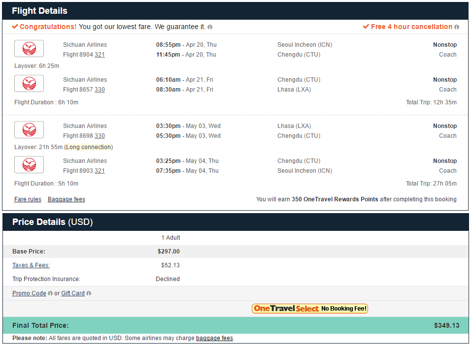Click the Flight Duration : 6h 10m text

[46, 102]
